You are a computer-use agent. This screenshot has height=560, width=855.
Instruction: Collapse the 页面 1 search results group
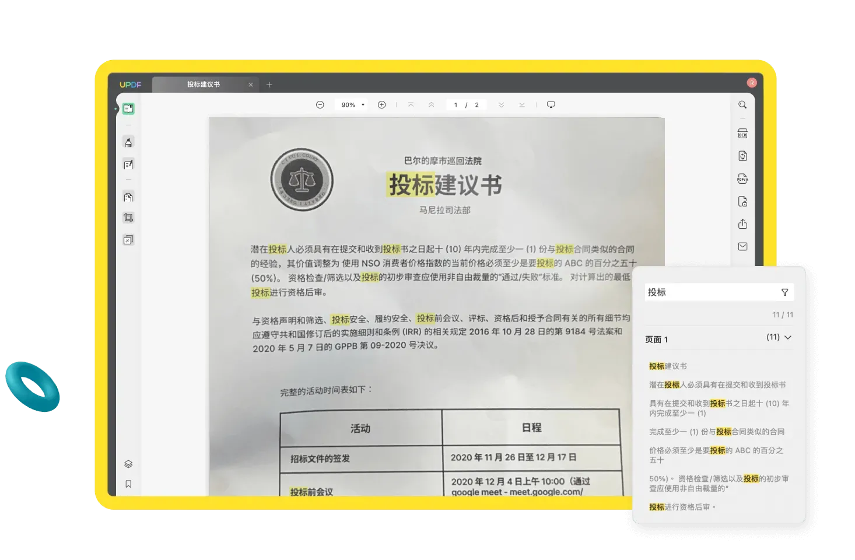(788, 338)
